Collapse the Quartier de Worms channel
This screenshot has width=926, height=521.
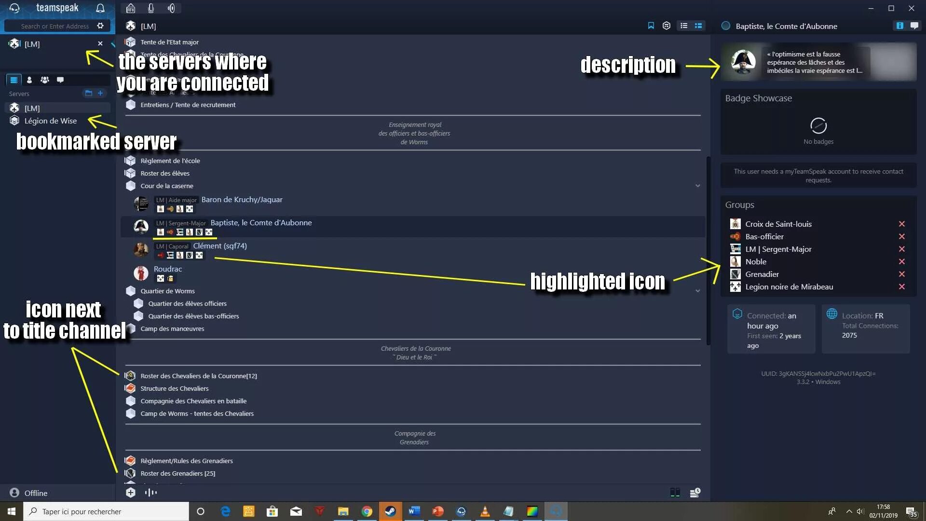[697, 291]
